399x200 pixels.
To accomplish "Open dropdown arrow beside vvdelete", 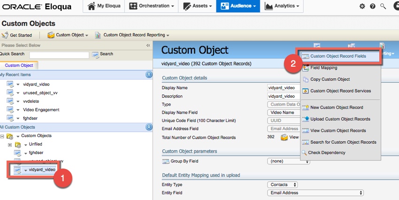I will pos(18,101).
